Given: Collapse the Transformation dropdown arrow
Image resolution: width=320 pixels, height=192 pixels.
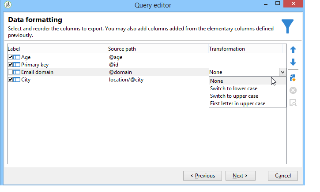Looking at the screenshot, I should [x=282, y=72].
